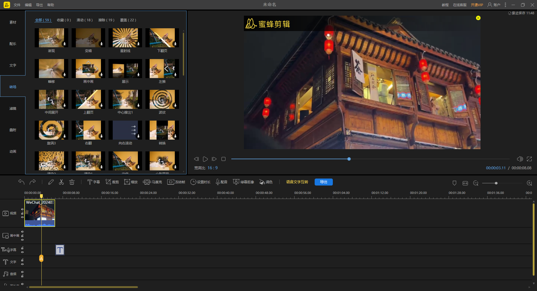Enter fullscreen preview mode

529,159
